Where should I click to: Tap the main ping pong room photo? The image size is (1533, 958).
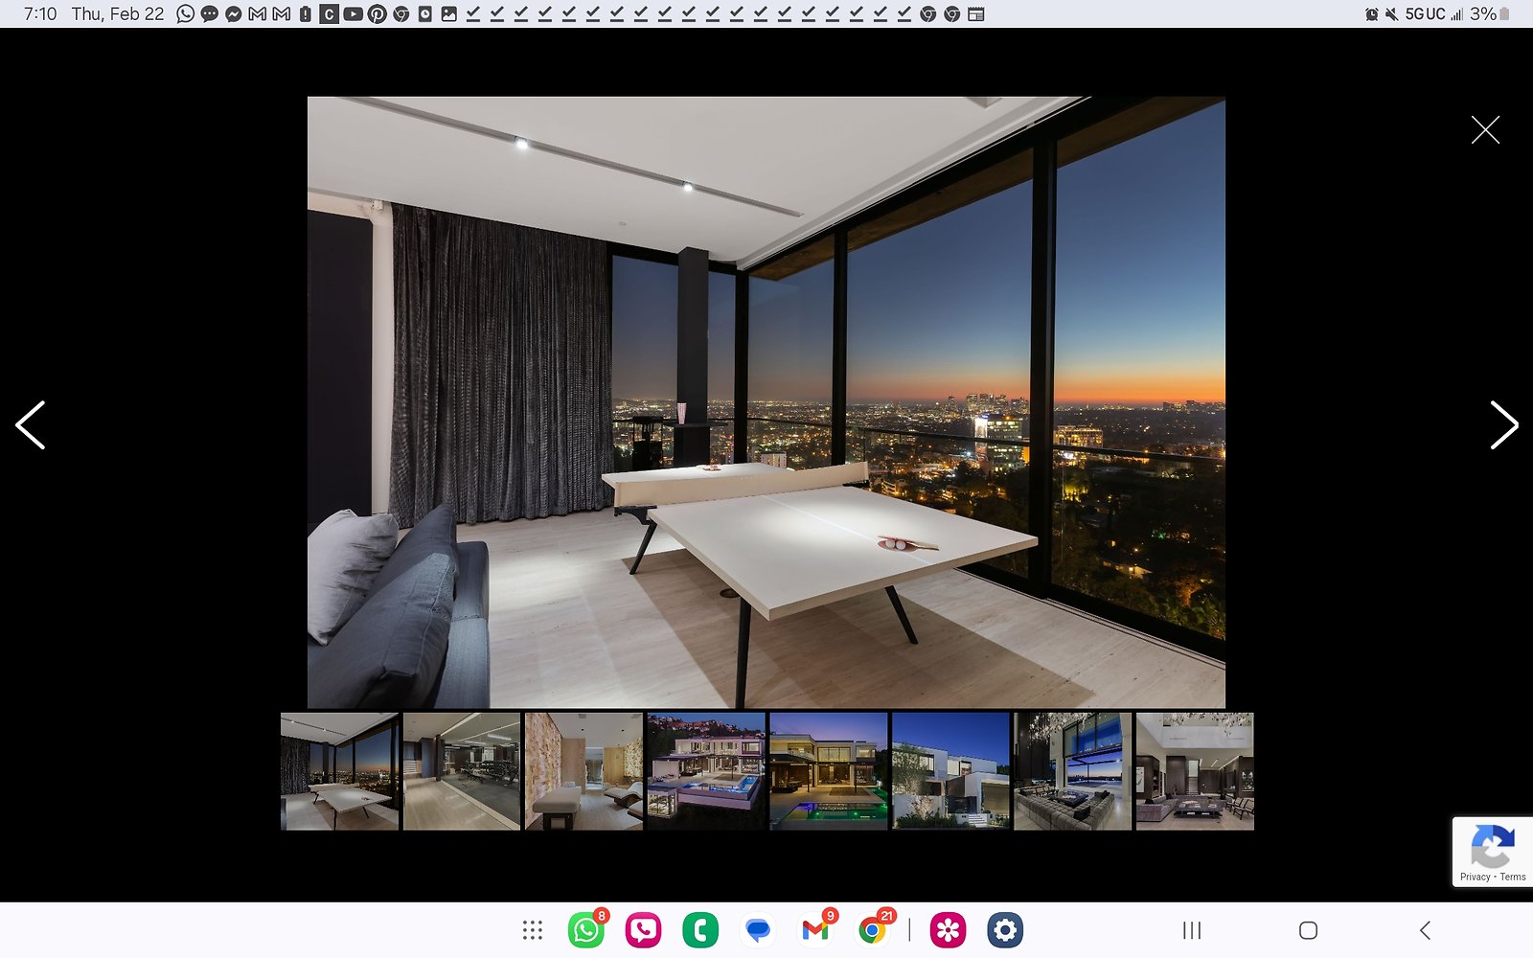click(766, 402)
